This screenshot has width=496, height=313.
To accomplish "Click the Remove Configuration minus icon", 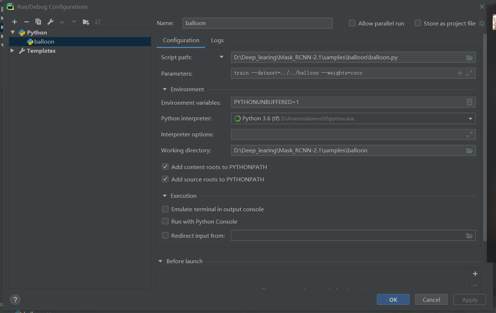I will point(26,22).
